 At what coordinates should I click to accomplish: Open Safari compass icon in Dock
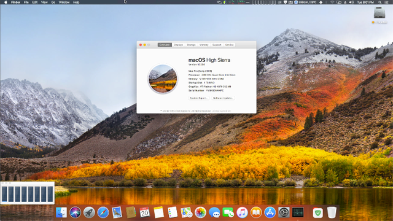103,212
